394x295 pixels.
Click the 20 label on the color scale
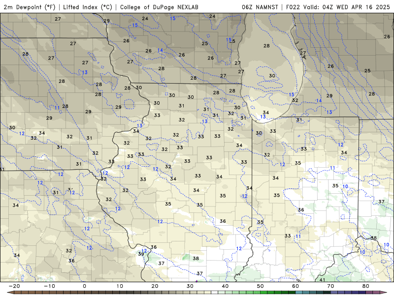click(155, 286)
